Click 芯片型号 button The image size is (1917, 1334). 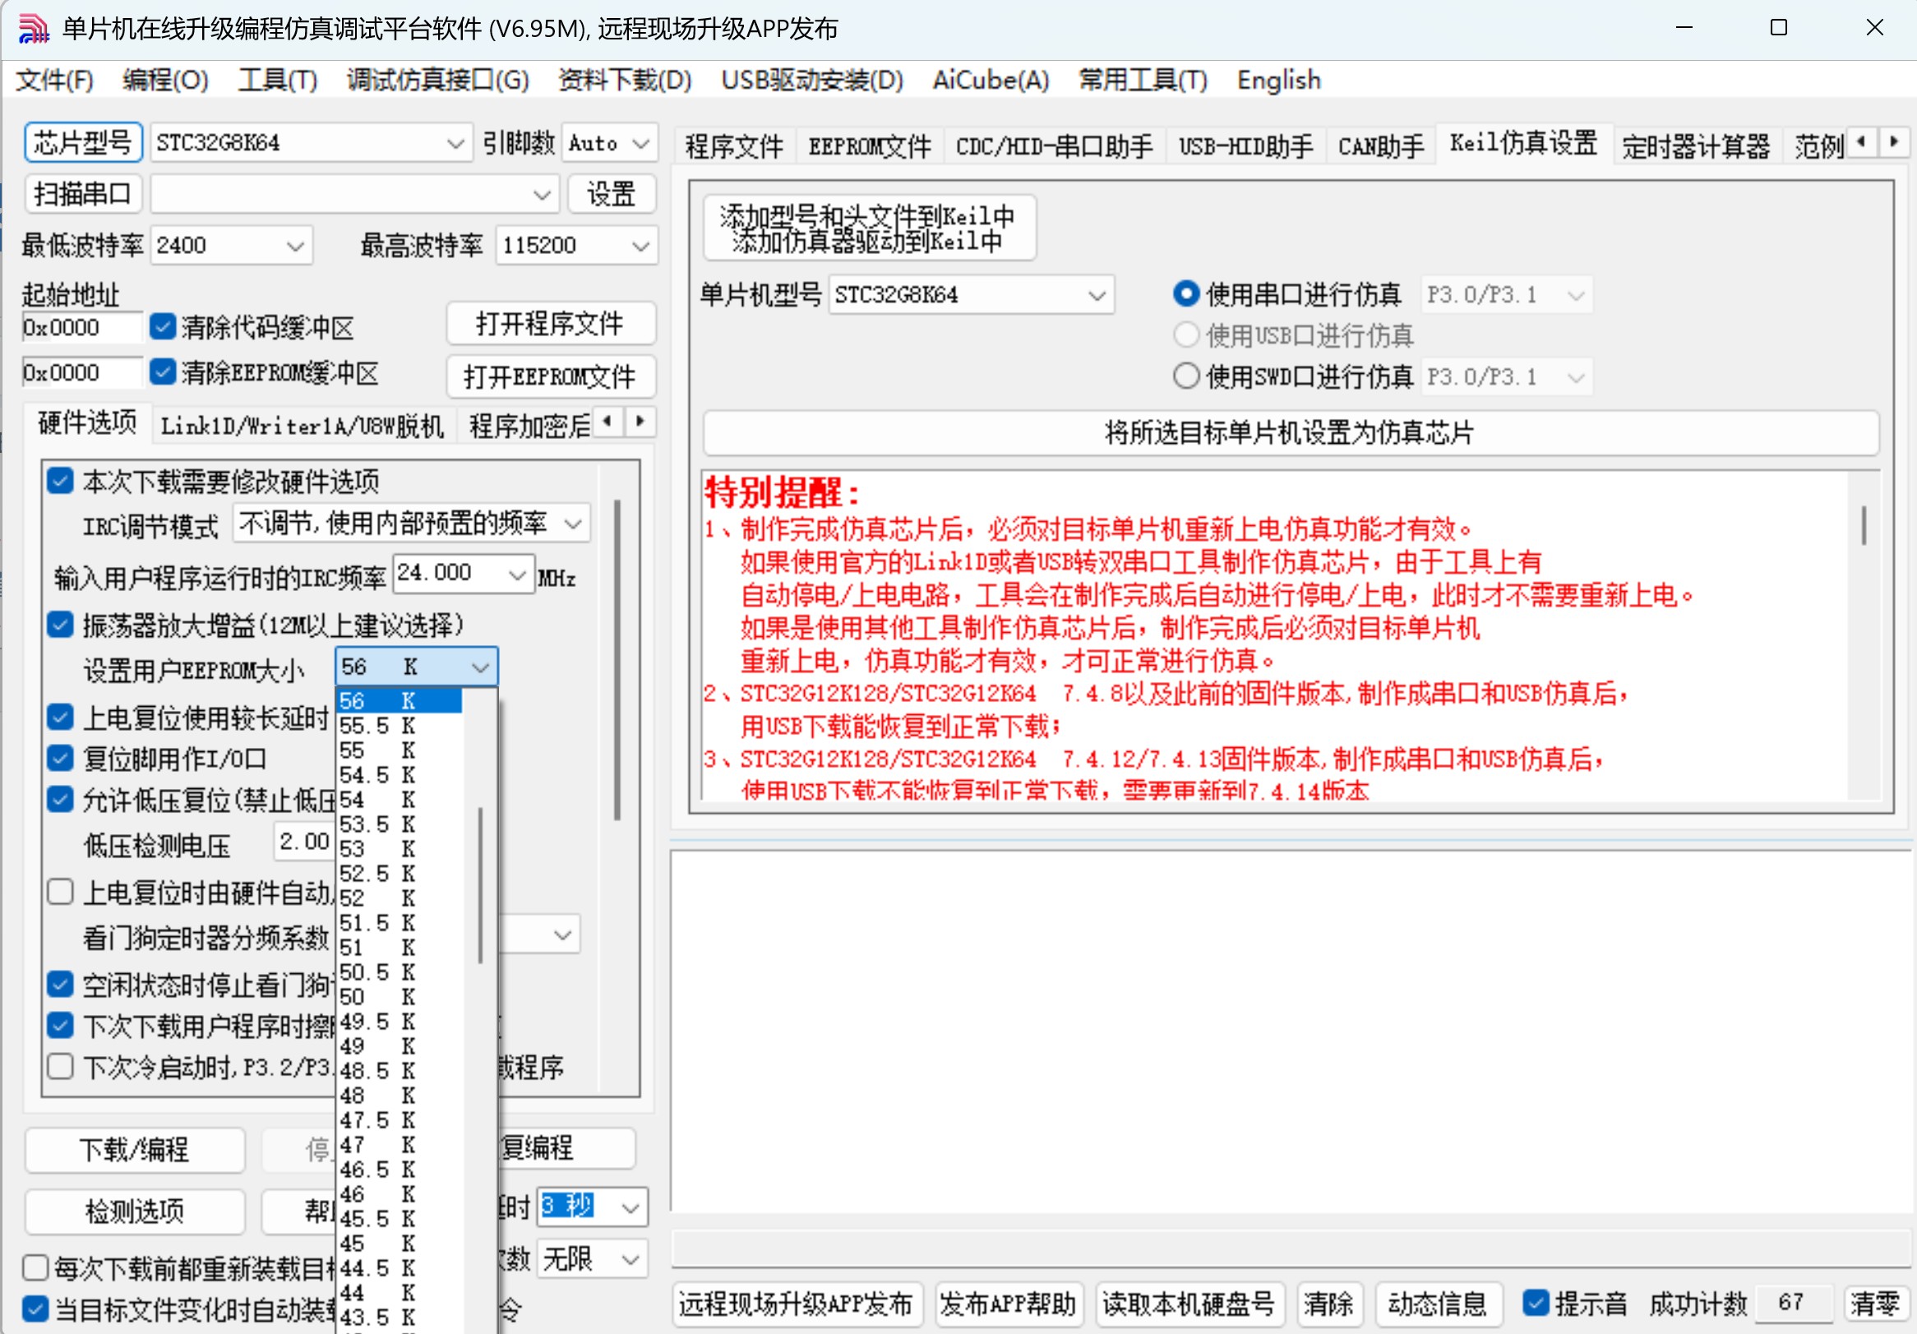(x=84, y=142)
